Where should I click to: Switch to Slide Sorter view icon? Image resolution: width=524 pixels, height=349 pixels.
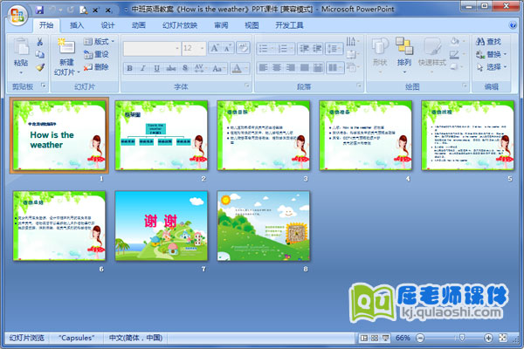[x=375, y=338]
